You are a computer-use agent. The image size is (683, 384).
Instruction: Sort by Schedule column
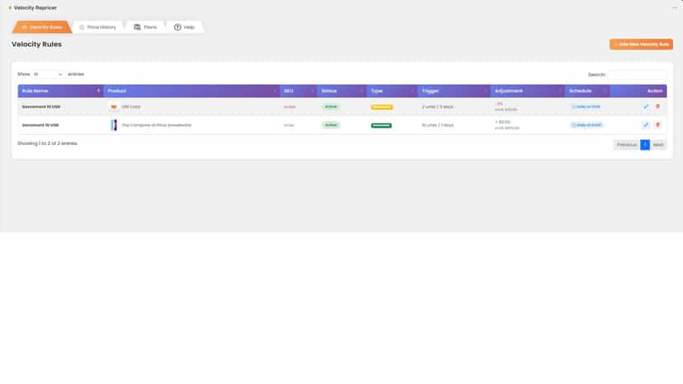point(587,91)
